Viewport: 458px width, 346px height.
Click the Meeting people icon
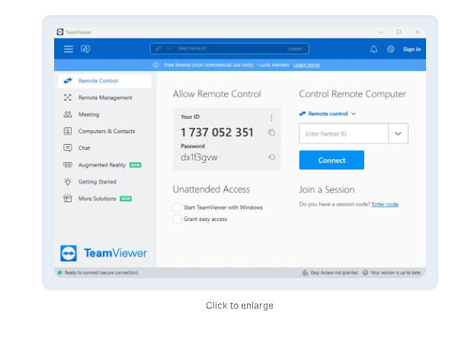[68, 114]
